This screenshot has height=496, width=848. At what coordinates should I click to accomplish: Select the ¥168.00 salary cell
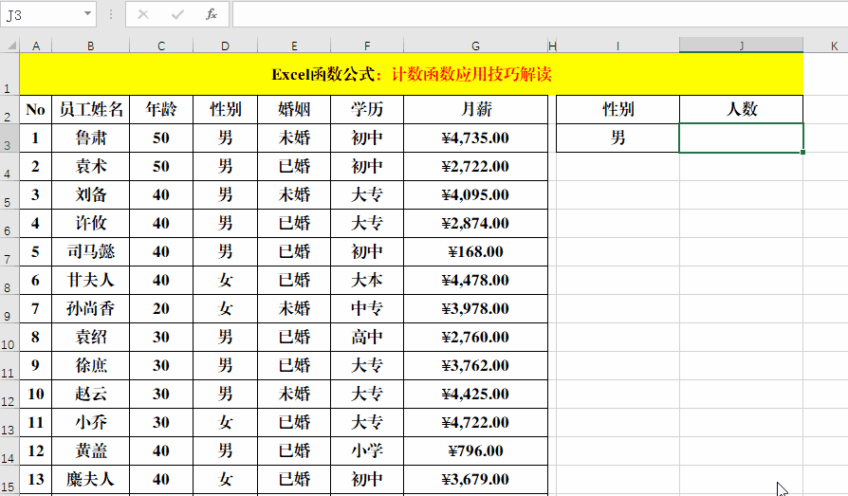click(475, 251)
